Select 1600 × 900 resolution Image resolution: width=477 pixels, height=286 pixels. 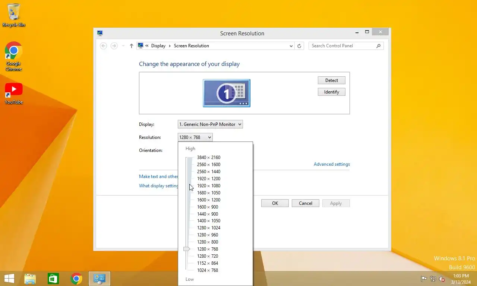(208, 207)
